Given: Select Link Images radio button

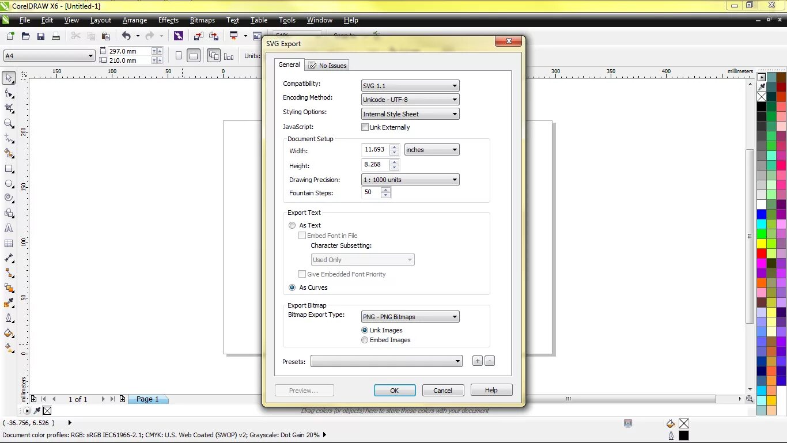Looking at the screenshot, I should click(x=365, y=330).
